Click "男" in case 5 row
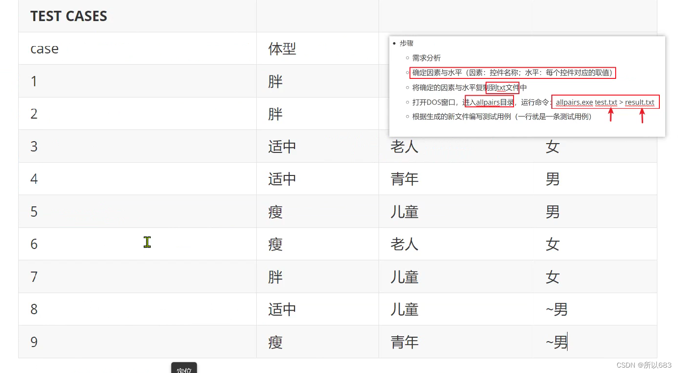Screen dimensions: 679x373 [553, 212]
